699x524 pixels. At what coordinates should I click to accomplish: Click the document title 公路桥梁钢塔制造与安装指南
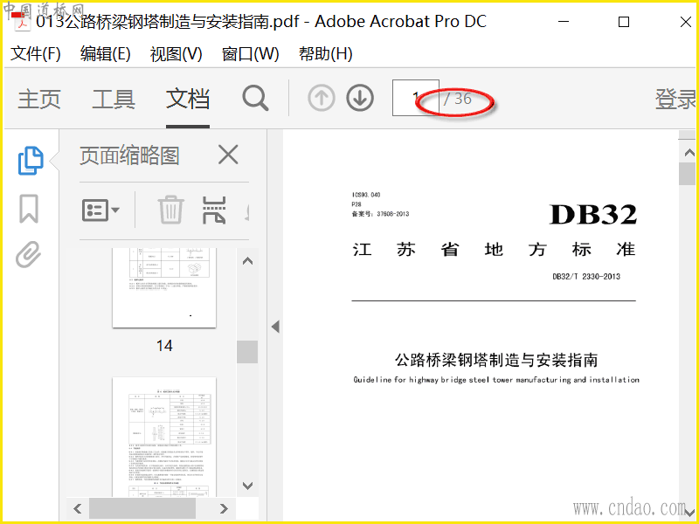(x=496, y=360)
